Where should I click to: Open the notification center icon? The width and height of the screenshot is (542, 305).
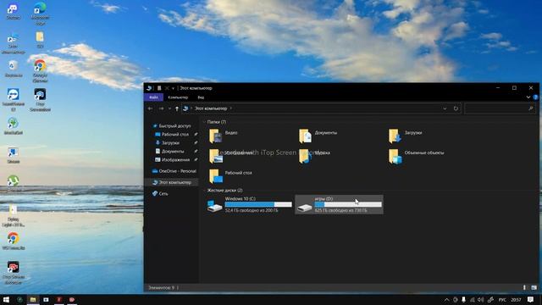click(531, 300)
